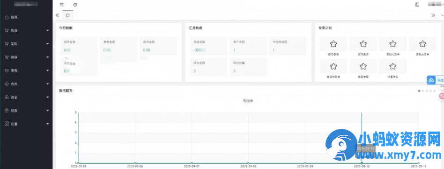This screenshot has height=169, width=444.
Task: Click the pink floating icon at right edge
Action: 442,96
